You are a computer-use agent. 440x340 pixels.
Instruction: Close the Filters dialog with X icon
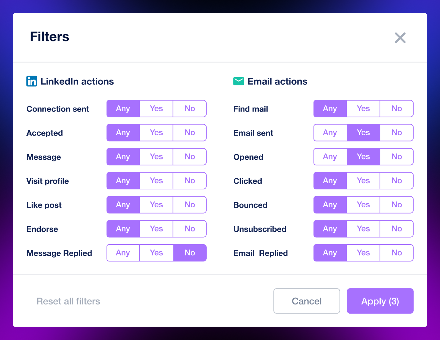click(x=400, y=38)
